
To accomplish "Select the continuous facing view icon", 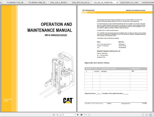I will point(153,115).
